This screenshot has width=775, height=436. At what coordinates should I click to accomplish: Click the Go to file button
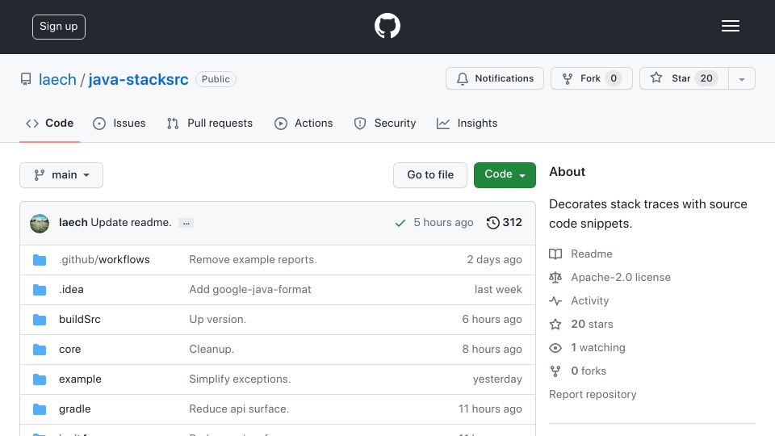430,175
